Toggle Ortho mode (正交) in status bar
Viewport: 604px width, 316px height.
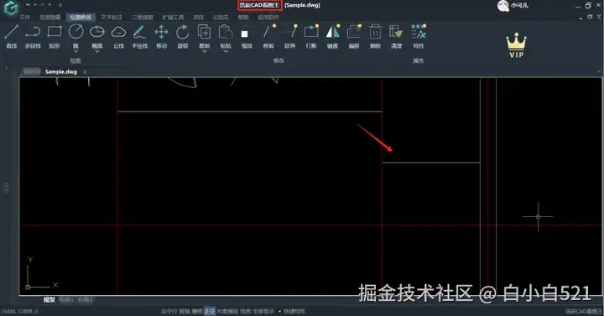(210, 311)
